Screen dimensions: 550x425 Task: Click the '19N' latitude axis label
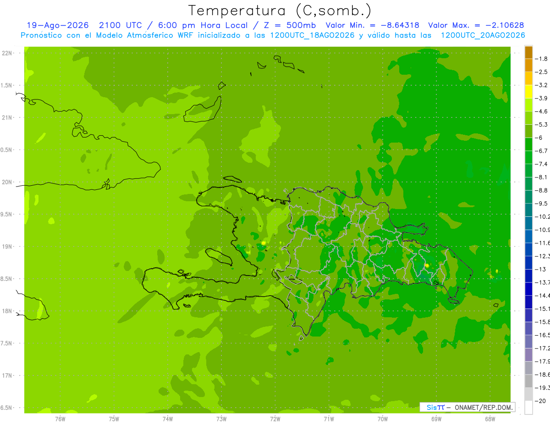(6, 247)
